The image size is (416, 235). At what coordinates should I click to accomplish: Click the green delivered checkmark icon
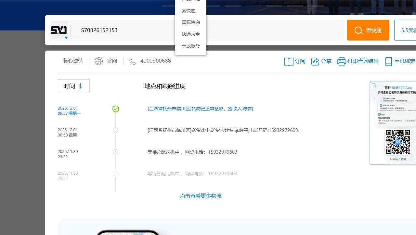(x=116, y=109)
